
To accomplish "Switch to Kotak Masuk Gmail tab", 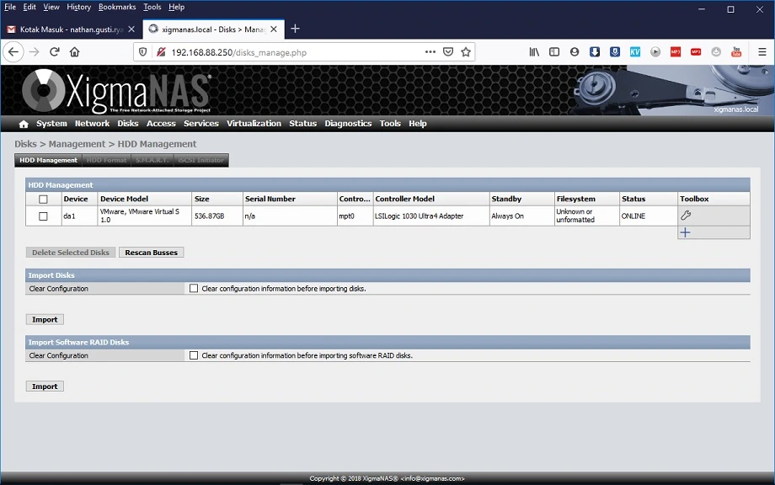I will (71, 29).
